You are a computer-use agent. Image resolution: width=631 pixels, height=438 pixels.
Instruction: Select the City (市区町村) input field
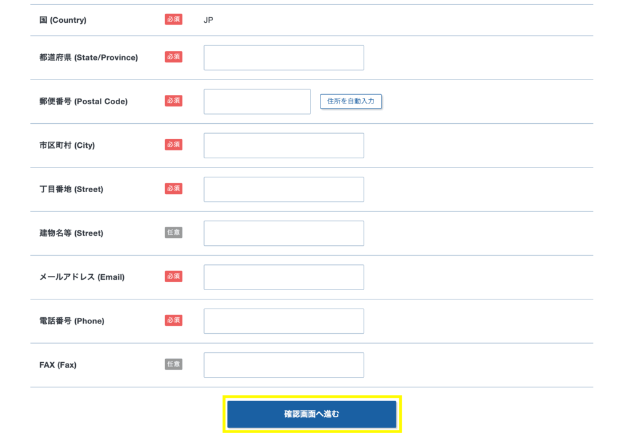coord(283,145)
